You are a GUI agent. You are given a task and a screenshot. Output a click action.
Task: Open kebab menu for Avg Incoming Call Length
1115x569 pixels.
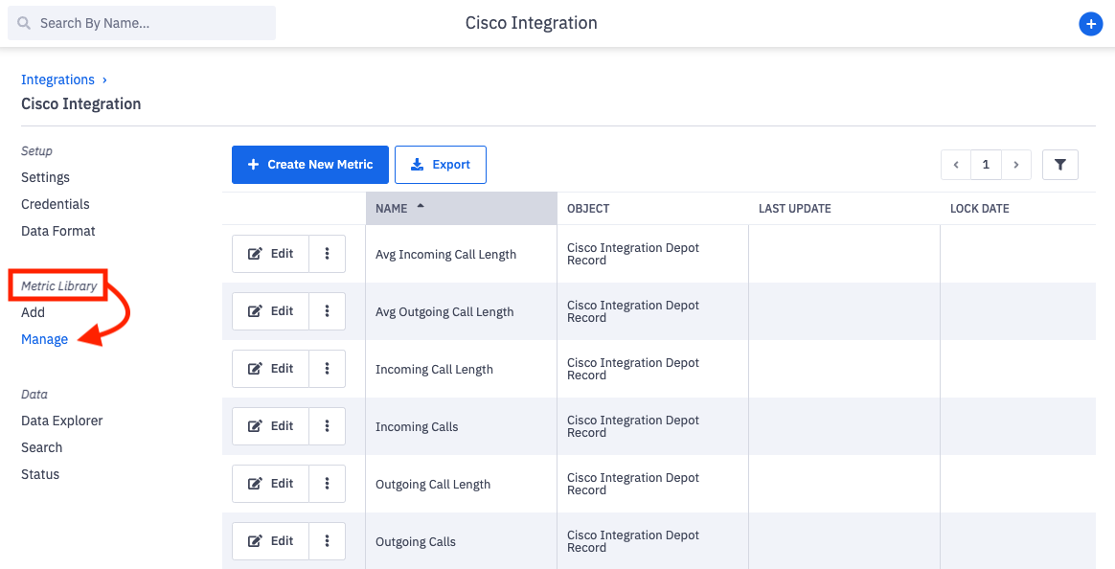click(x=328, y=254)
